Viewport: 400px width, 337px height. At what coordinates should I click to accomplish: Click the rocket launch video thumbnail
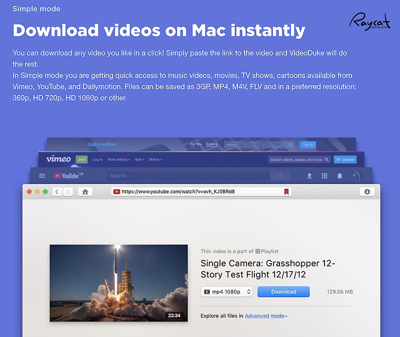tap(118, 283)
